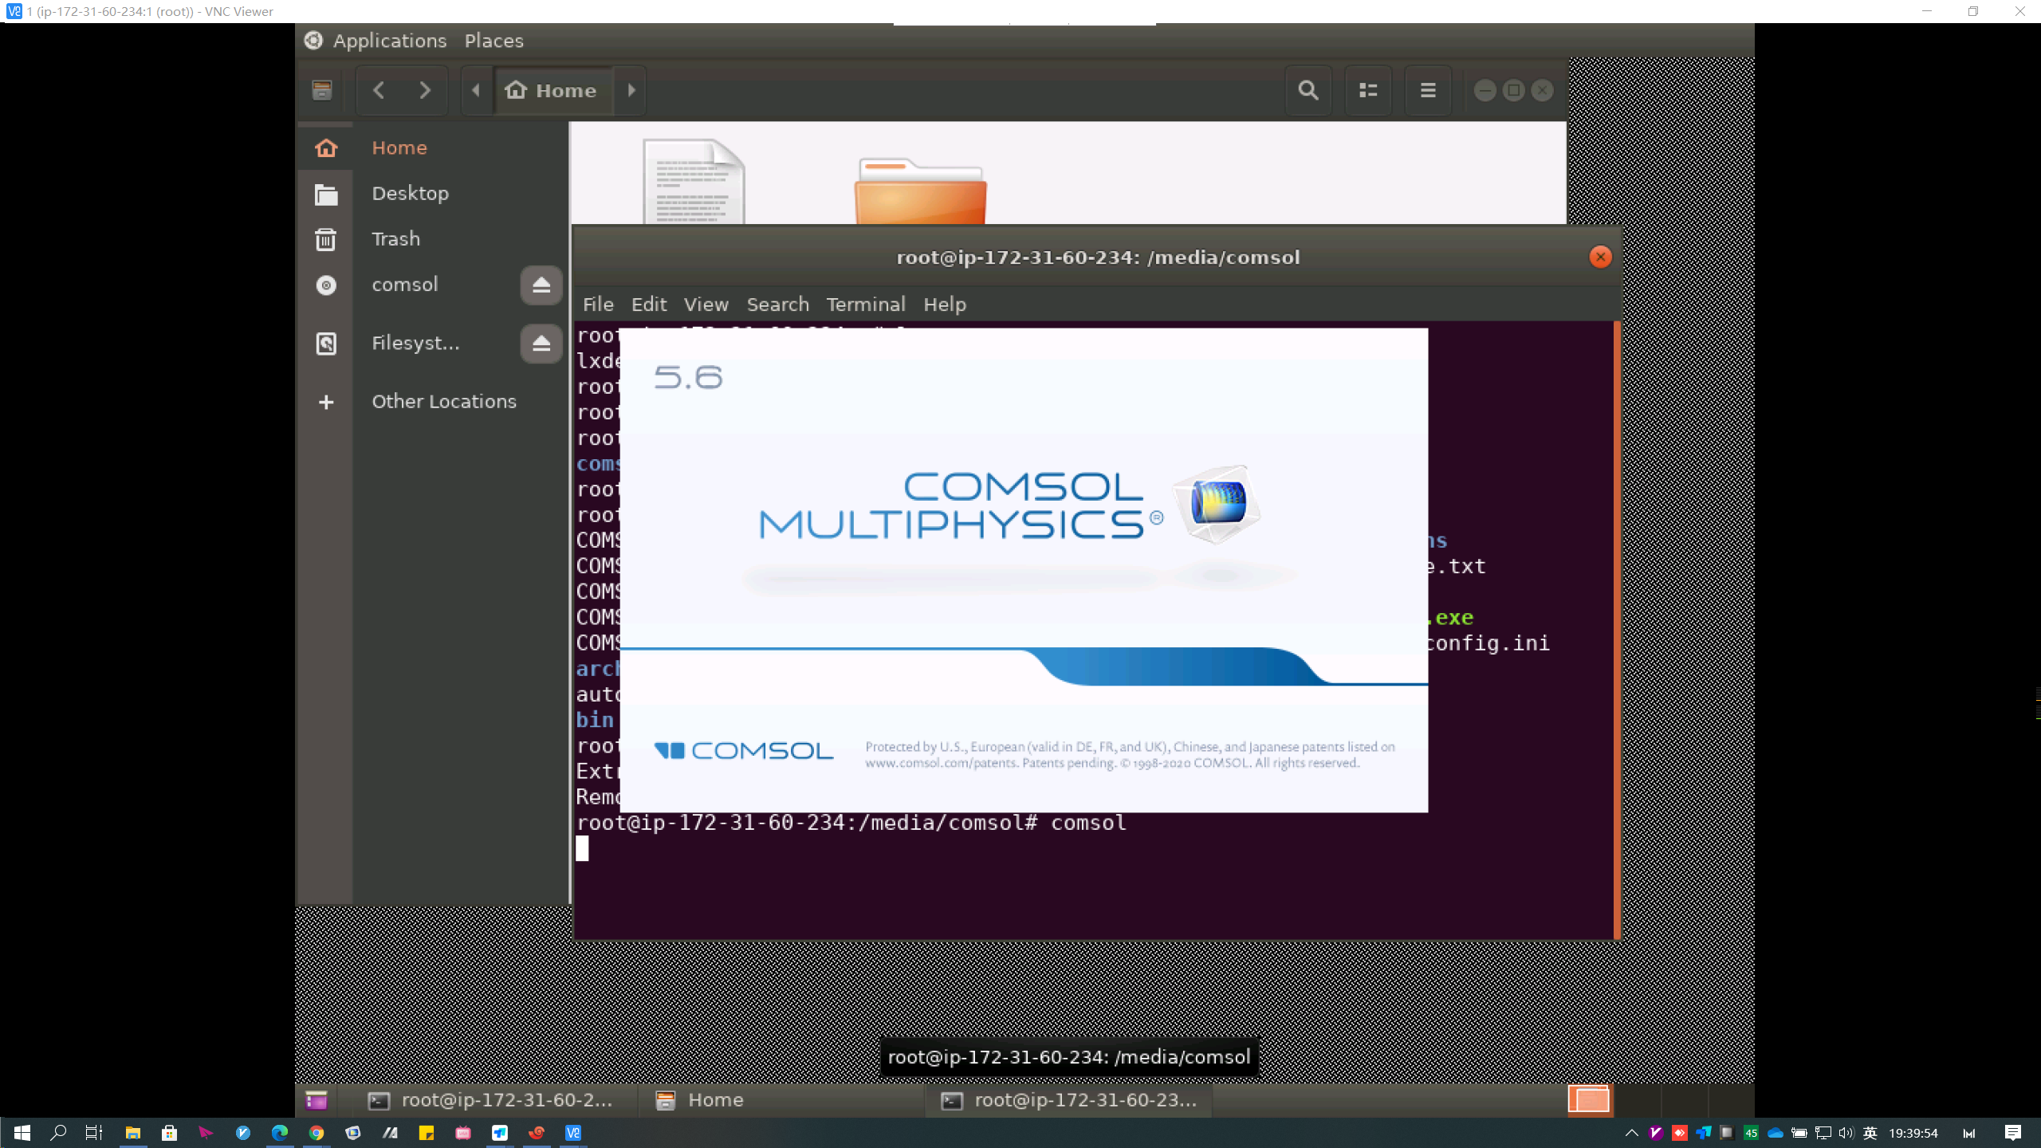Open the Places menu in the top panel

click(x=494, y=41)
